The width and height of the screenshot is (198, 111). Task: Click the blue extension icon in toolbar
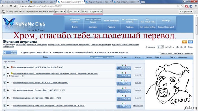pos(191,6)
